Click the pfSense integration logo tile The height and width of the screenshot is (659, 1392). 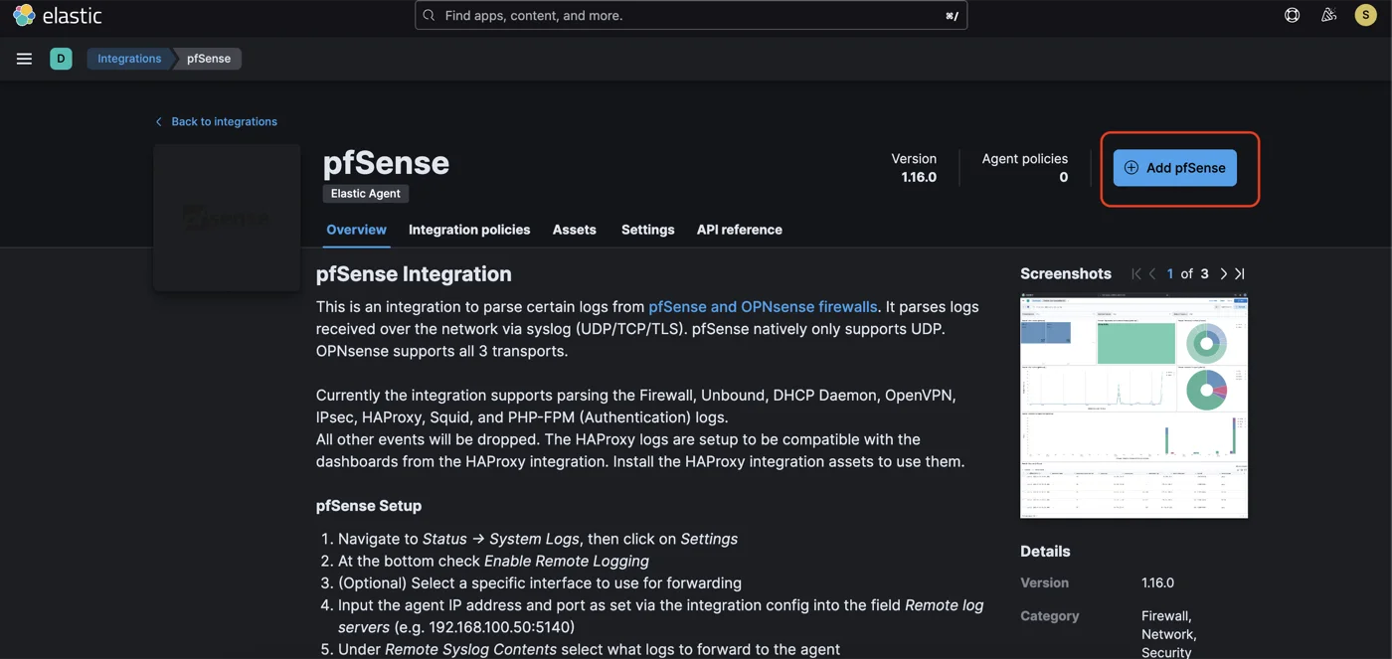pos(227,218)
